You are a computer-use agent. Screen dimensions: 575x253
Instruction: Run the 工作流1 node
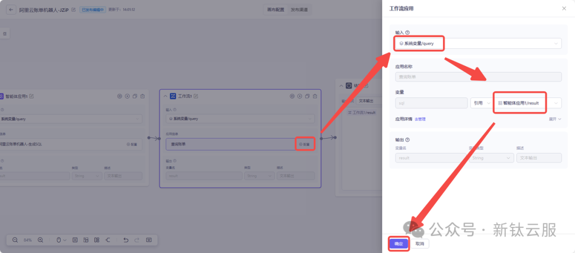point(300,96)
